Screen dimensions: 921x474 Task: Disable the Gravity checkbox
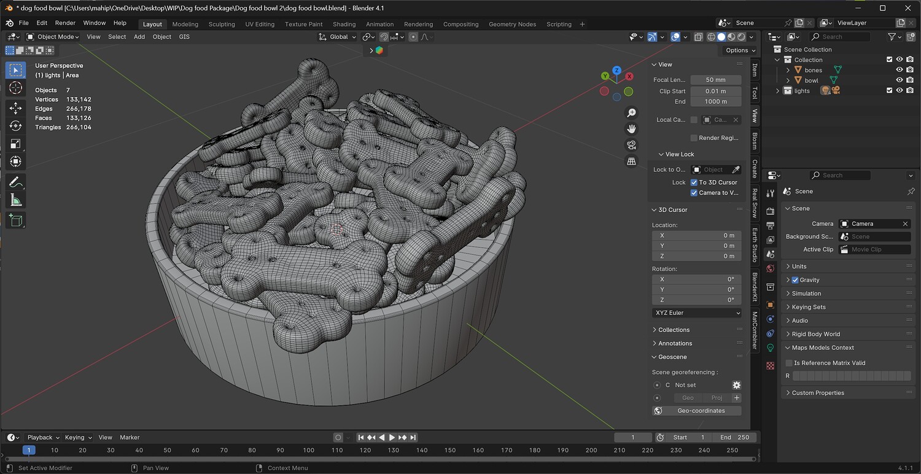pos(795,280)
